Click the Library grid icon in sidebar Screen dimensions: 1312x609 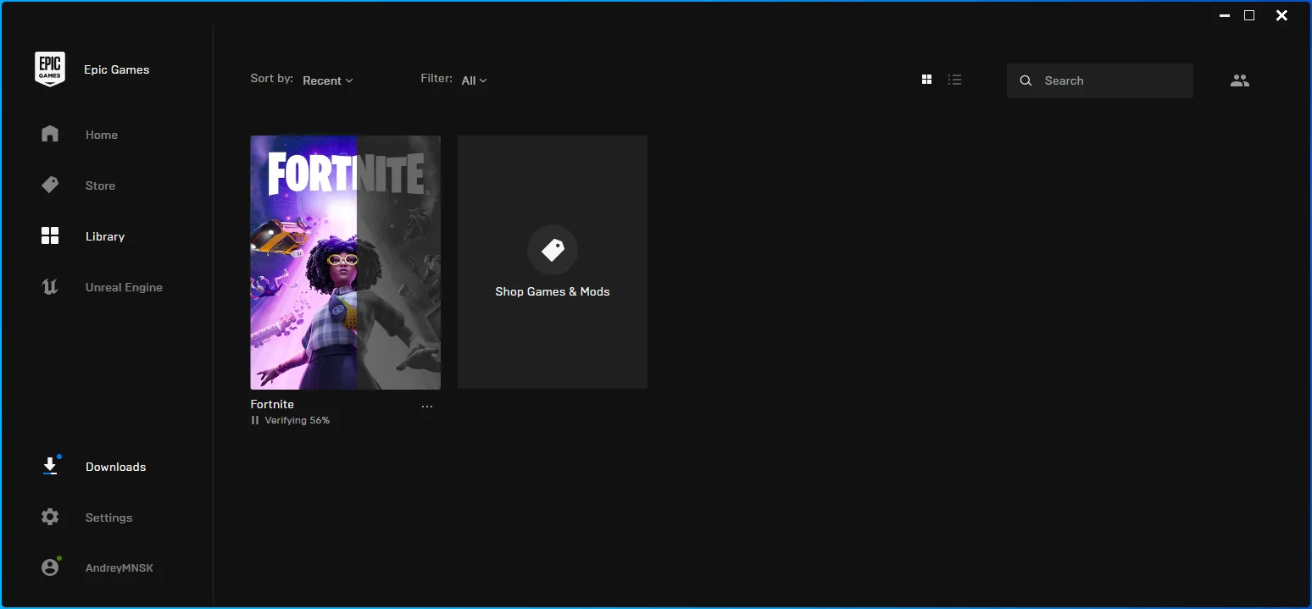point(50,235)
